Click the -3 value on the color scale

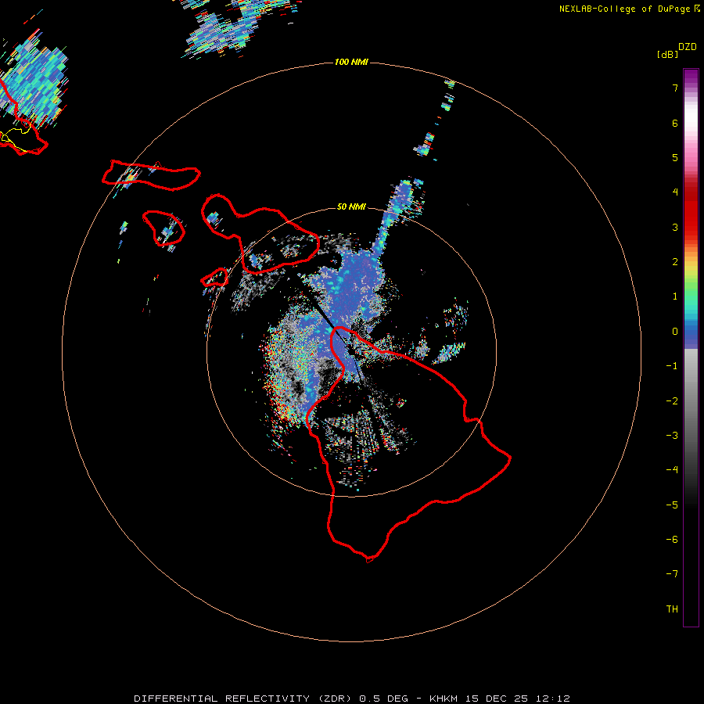pyautogui.click(x=672, y=436)
